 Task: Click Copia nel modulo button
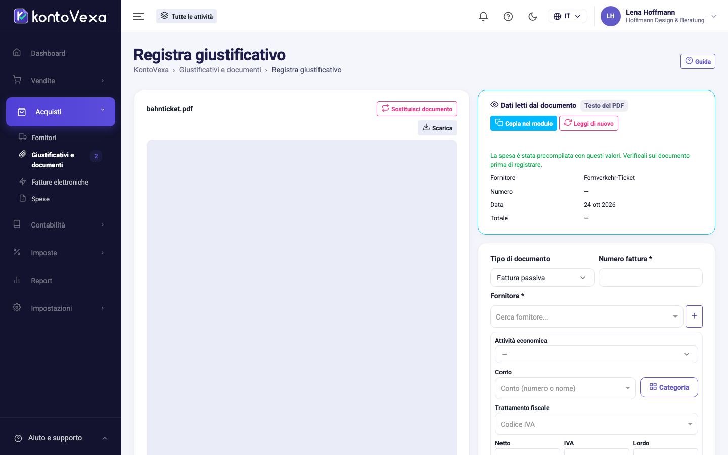(524, 123)
